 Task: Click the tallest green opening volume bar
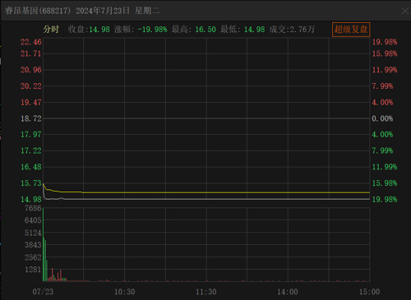click(44, 244)
